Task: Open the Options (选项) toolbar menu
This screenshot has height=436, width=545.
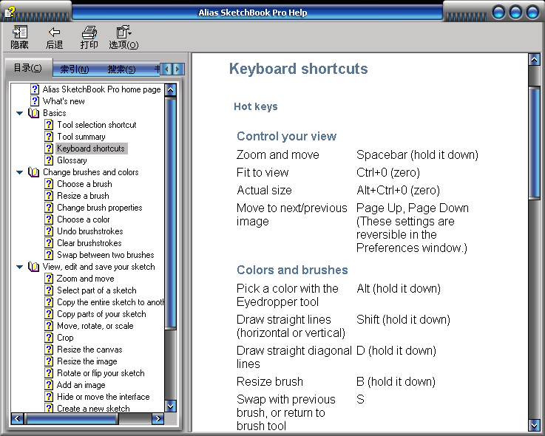Action: click(123, 37)
